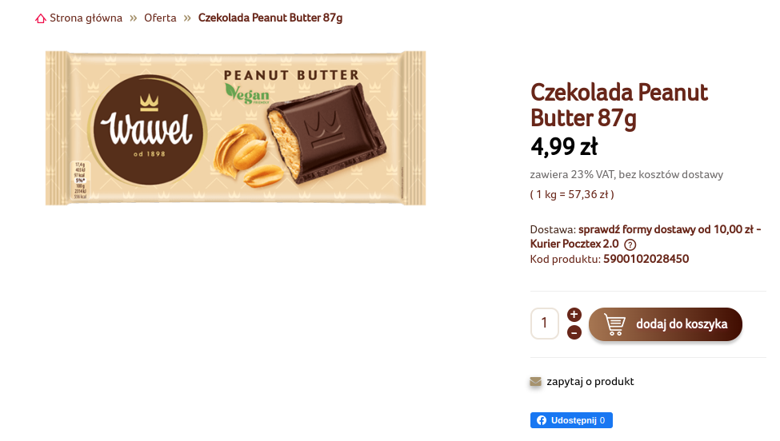
Task: Open the zapytaj o produkt link
Action: (x=590, y=381)
